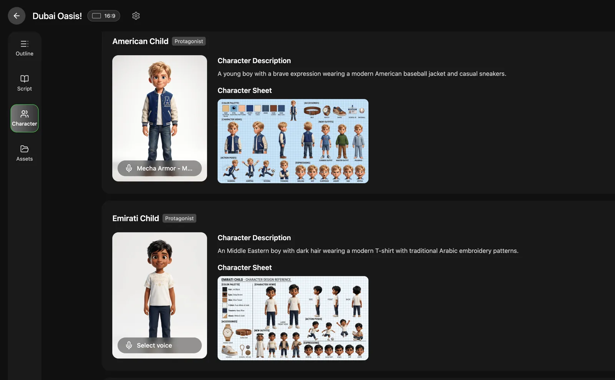The image size is (615, 380).
Task: Open the Outline panel
Action: [24, 48]
